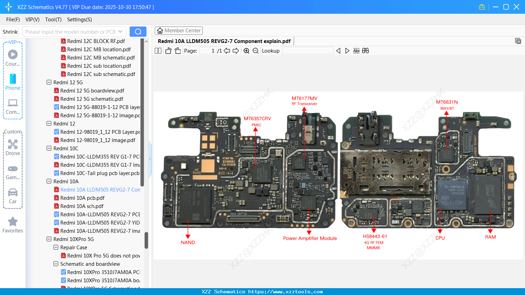
Task: Click the Member Center button
Action: pos(179,30)
